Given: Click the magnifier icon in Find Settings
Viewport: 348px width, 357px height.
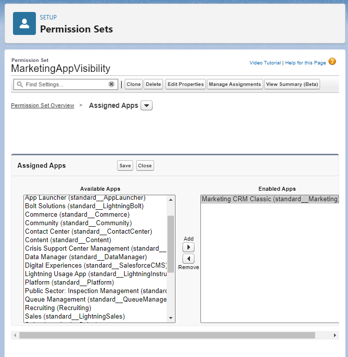Looking at the screenshot, I should click(20, 84).
